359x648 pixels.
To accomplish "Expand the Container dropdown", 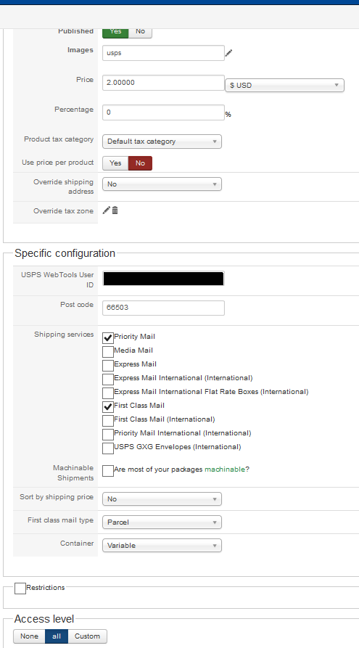I will [x=162, y=546].
